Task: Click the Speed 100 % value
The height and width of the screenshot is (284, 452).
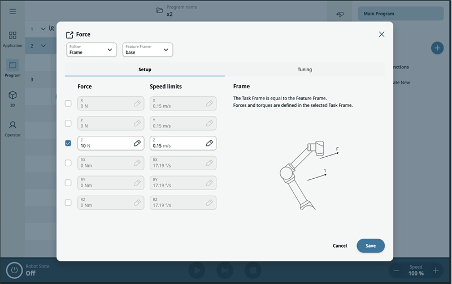Action: point(416,273)
